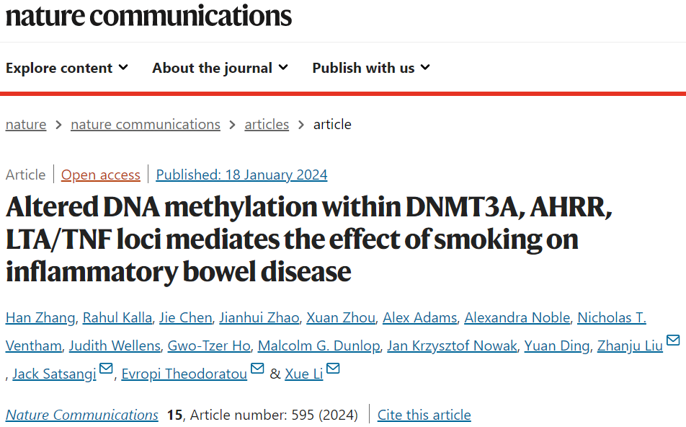Image resolution: width=686 pixels, height=427 pixels.
Task: Click email icon after Evropi Theodoratou
Action: point(257,369)
